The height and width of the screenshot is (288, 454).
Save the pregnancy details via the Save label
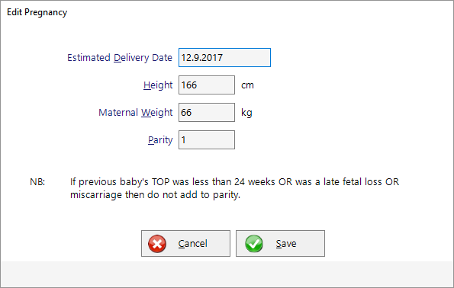click(x=286, y=244)
